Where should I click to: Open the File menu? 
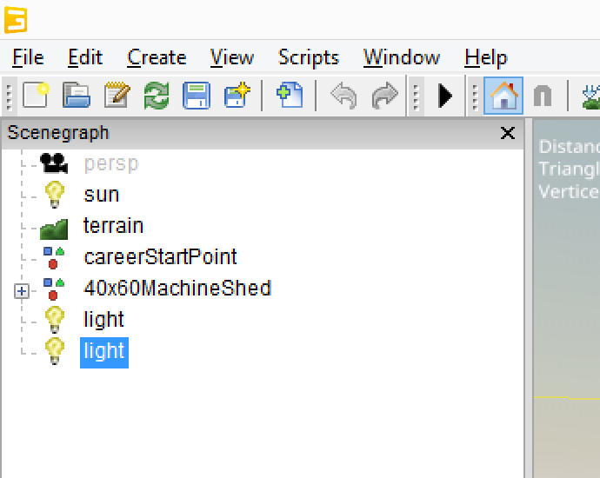(x=28, y=58)
